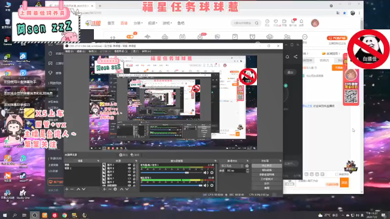
Task: Click first button in OBS Controls dock
Action: click(267, 165)
